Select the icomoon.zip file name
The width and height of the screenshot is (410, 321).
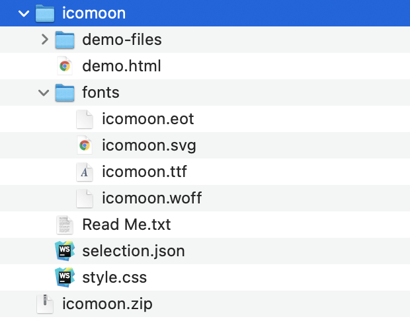point(107,304)
